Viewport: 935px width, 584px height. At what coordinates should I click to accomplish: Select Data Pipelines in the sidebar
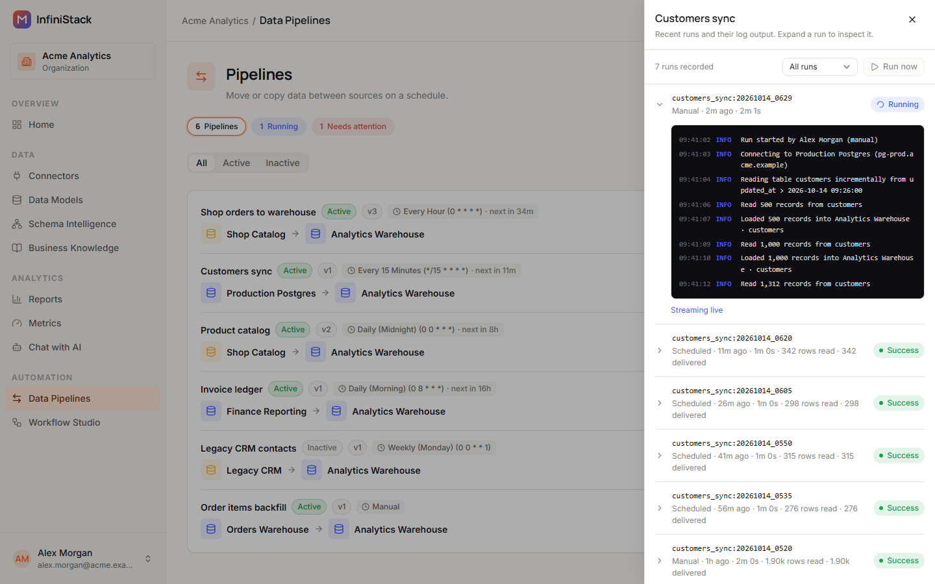pyautogui.click(x=82, y=398)
